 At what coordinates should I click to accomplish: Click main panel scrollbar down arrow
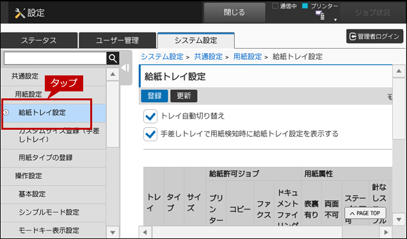point(399,220)
